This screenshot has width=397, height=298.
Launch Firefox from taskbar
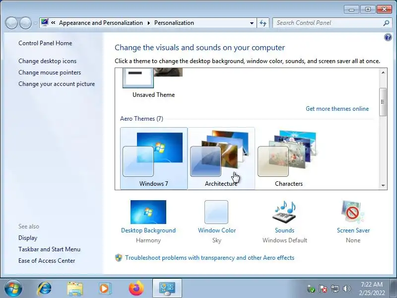coord(136,289)
